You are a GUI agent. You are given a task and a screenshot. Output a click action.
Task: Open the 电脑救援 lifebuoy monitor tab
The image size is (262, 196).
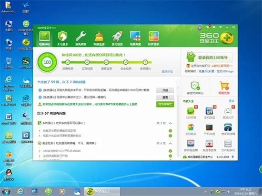(135, 38)
